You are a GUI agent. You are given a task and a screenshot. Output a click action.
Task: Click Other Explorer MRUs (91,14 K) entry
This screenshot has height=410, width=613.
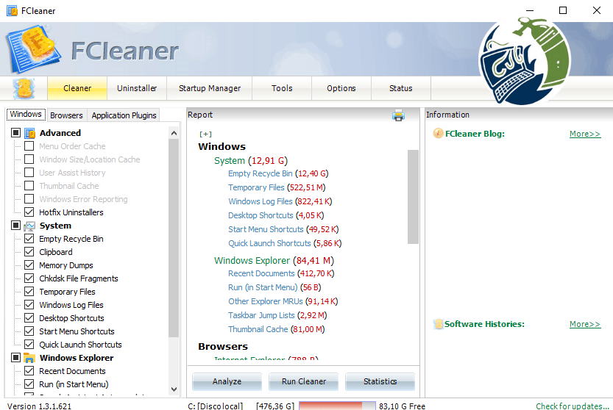(283, 301)
